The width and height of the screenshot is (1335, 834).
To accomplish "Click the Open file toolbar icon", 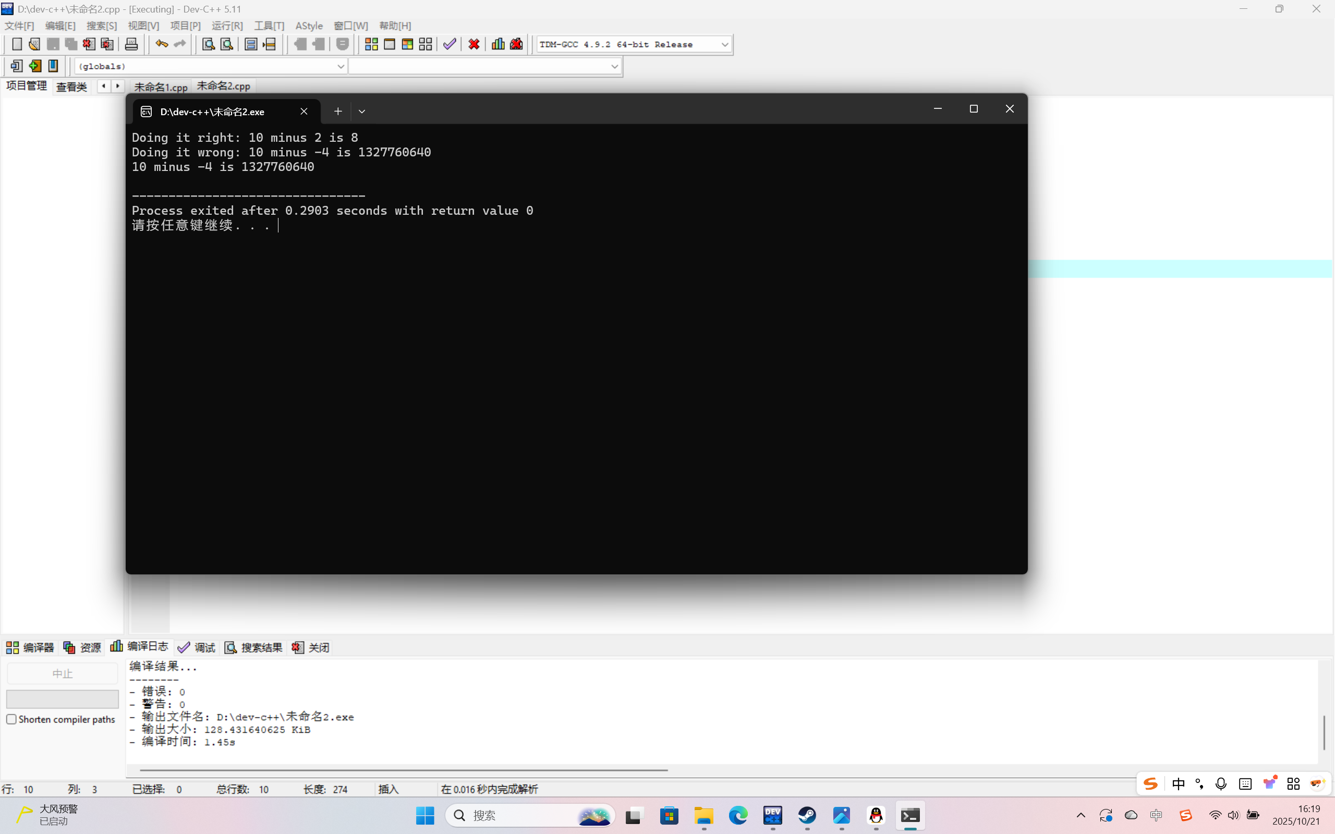I will (x=34, y=44).
